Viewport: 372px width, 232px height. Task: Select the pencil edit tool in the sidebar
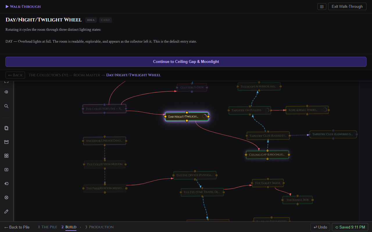pyautogui.click(x=6, y=211)
